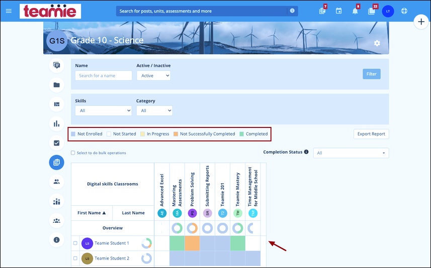Click the In Progress legend swatch
The width and height of the screenshot is (431, 268).
[x=142, y=134]
